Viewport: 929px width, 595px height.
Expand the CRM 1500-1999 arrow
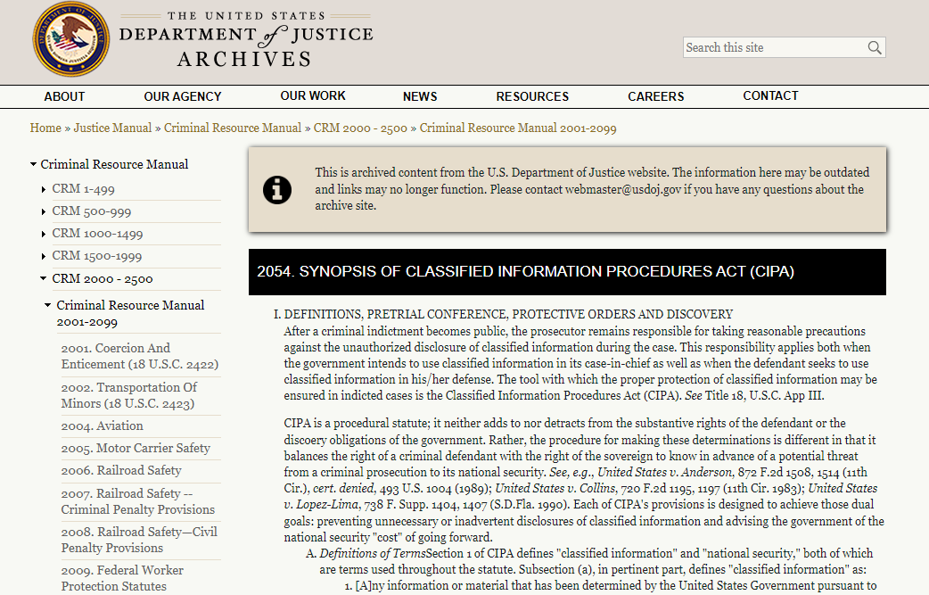(44, 257)
